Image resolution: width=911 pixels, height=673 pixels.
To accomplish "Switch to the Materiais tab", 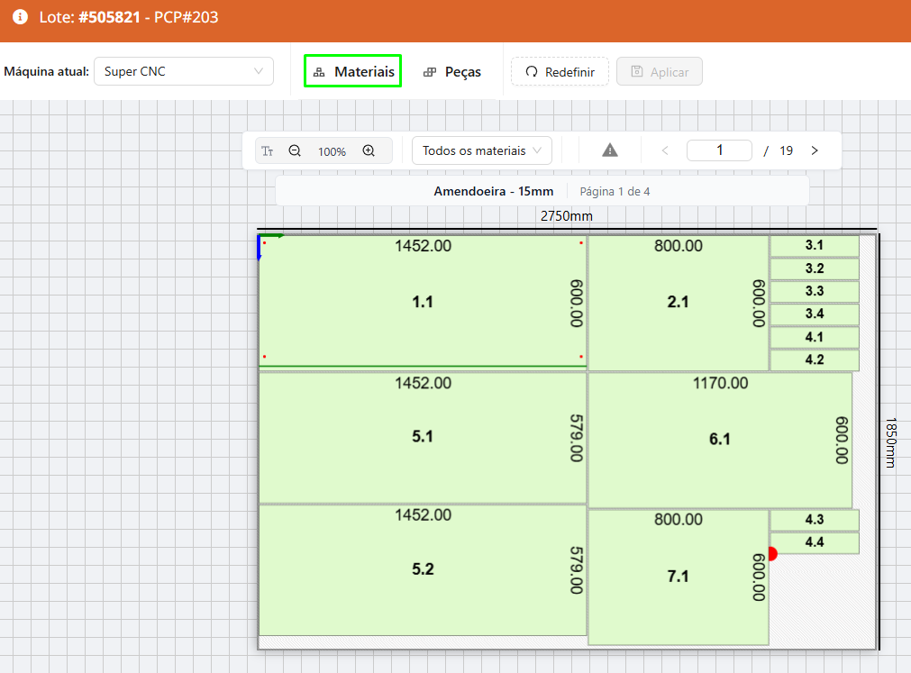I will point(352,71).
